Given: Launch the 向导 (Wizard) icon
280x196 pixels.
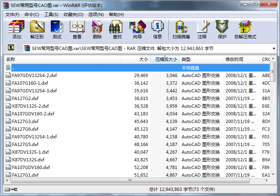Looking at the screenshot, I should (137, 30).
